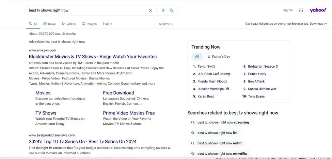Click the www.bestproductsreviews.com URL

click(x=52, y=135)
